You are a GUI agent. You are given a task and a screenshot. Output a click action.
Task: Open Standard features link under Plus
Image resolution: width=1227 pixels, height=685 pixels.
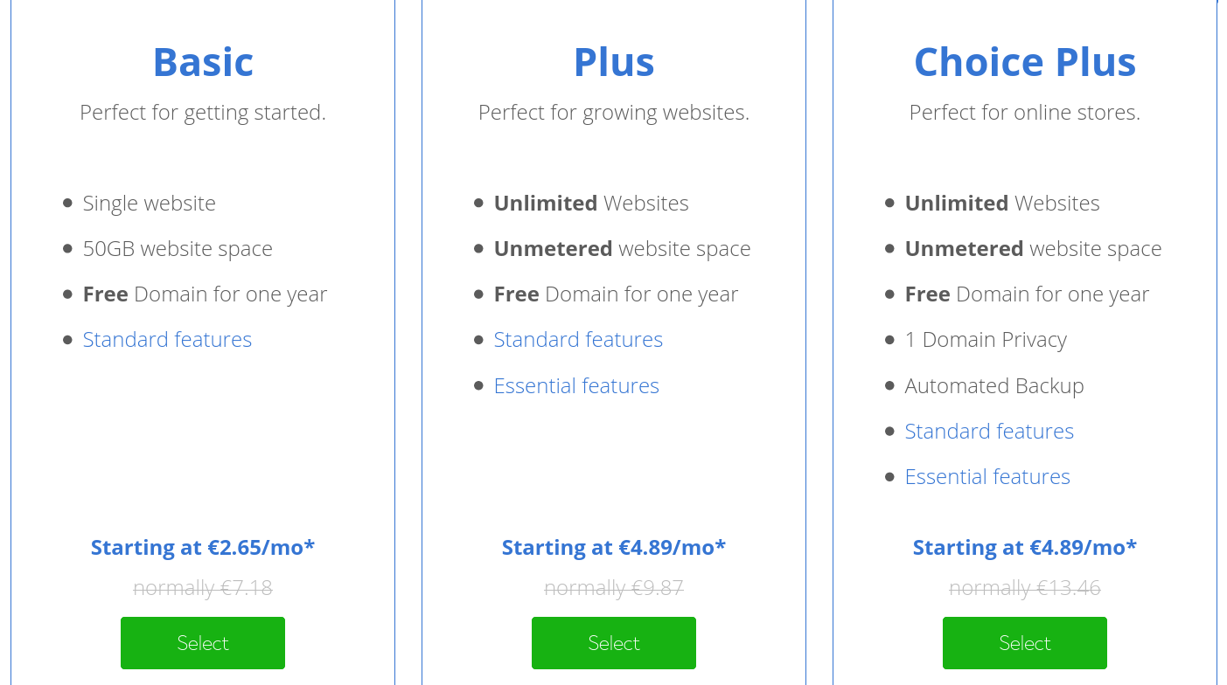coord(578,340)
